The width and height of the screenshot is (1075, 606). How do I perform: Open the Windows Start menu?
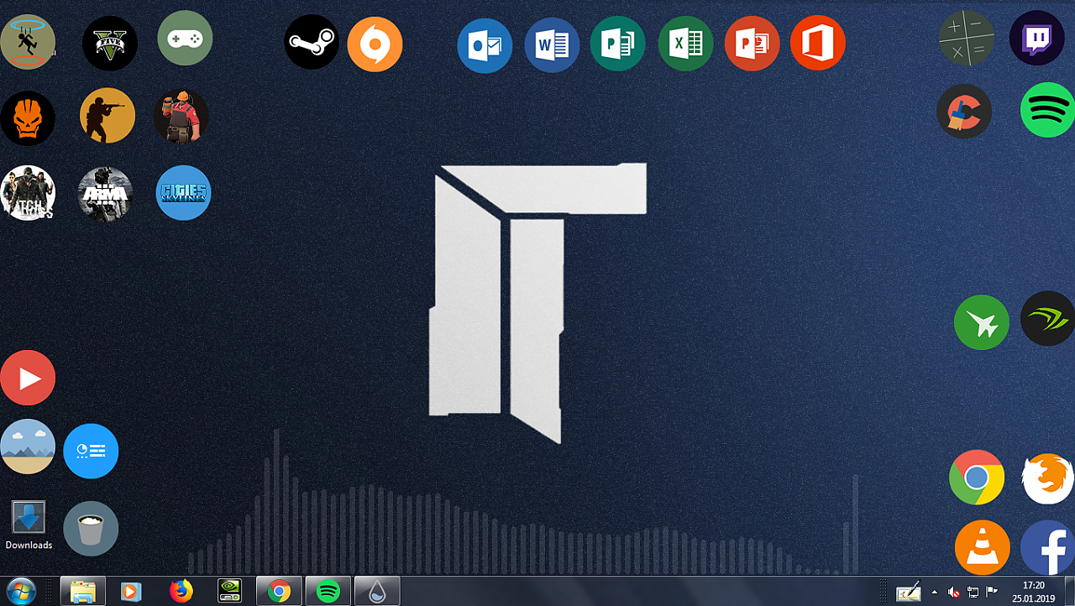[20, 591]
